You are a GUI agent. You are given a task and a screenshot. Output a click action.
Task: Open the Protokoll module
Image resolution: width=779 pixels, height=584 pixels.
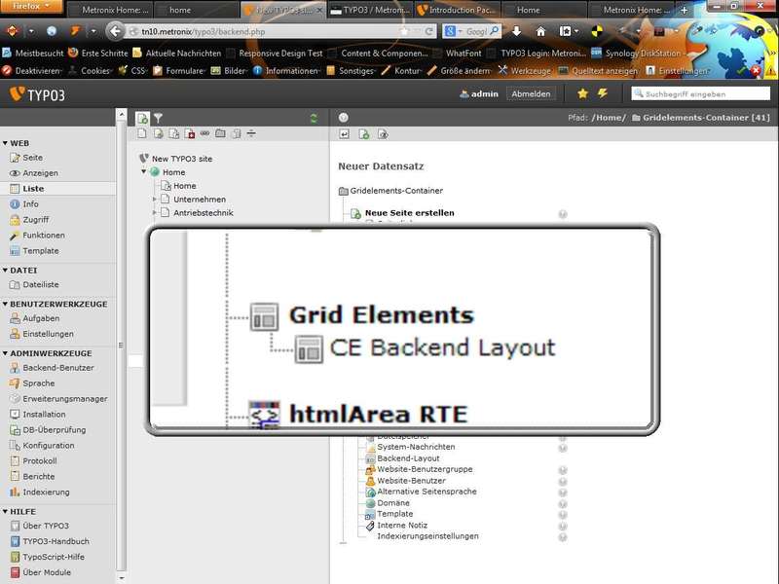33,460
